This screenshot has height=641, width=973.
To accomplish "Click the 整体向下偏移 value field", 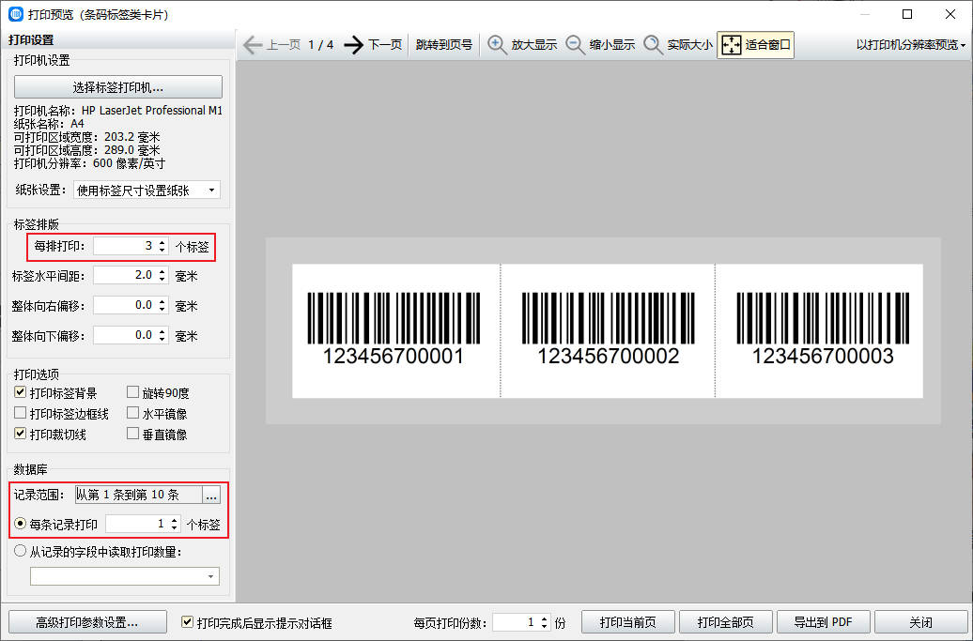I will tap(124, 335).
